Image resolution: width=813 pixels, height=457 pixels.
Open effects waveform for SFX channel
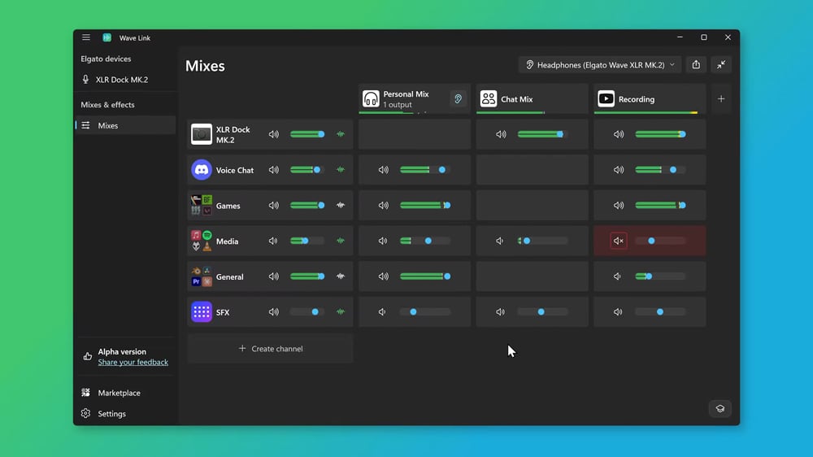point(340,311)
